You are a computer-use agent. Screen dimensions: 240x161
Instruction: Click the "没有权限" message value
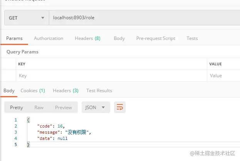pos(77,132)
